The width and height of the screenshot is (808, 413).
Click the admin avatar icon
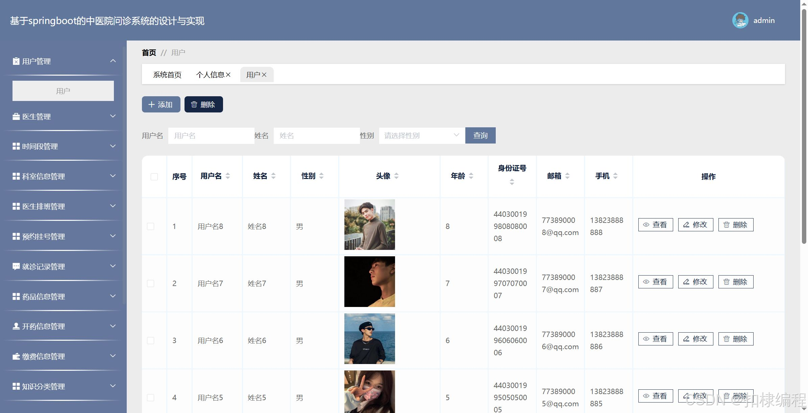coord(740,21)
